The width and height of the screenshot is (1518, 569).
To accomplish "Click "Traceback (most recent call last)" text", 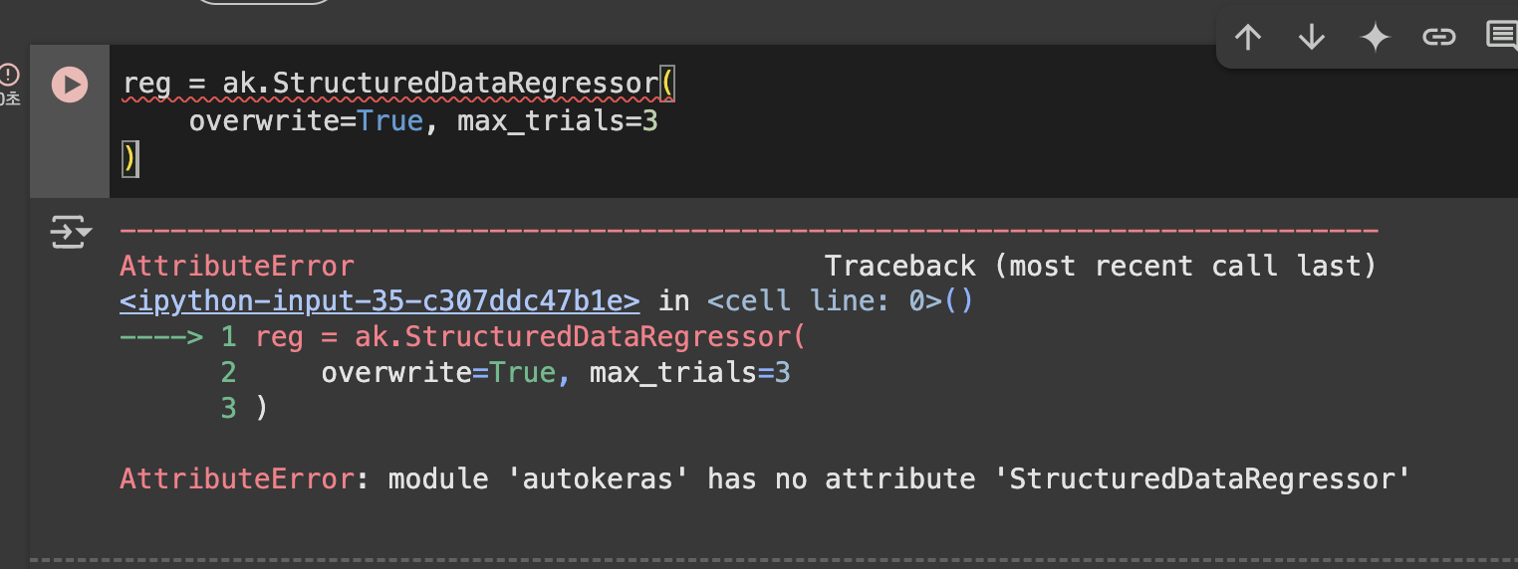I will pos(1101,267).
